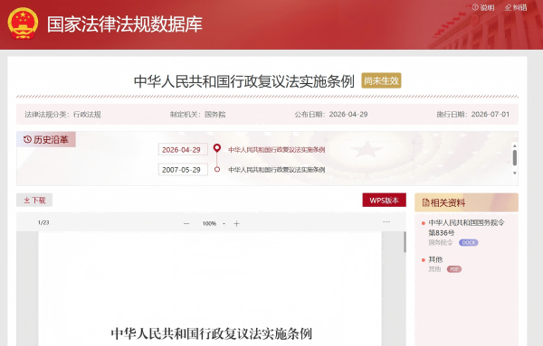Click the 制定机关: 国务院 text

pyautogui.click(x=197, y=115)
